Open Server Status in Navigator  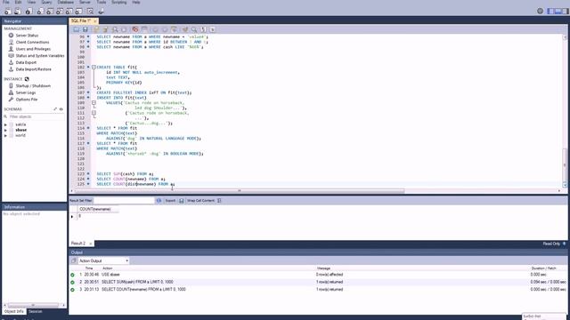point(27,36)
